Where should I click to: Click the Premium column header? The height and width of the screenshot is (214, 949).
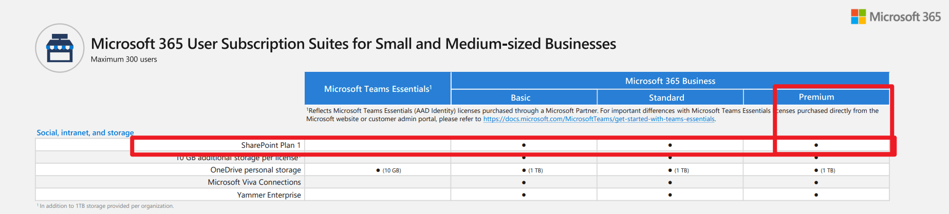click(x=816, y=97)
